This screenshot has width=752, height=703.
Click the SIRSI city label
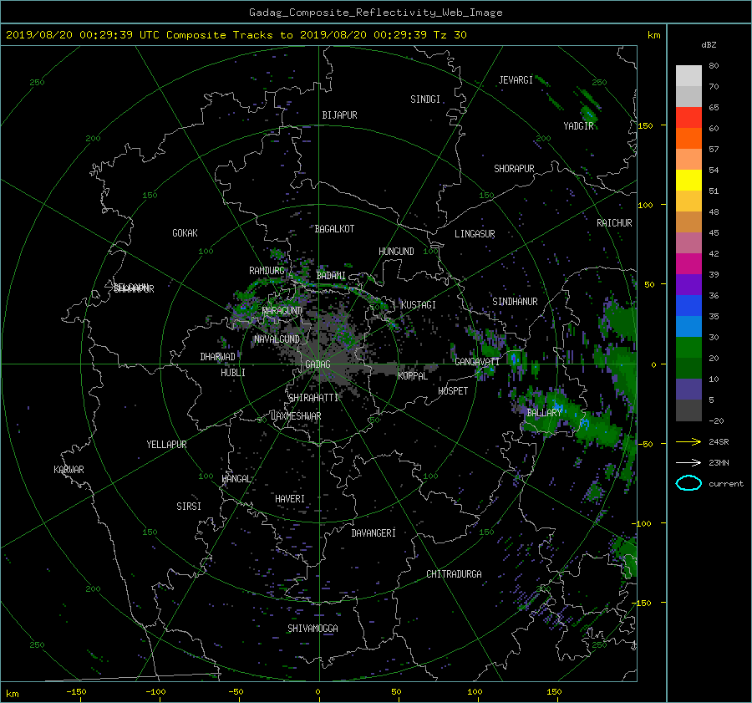pyautogui.click(x=189, y=507)
